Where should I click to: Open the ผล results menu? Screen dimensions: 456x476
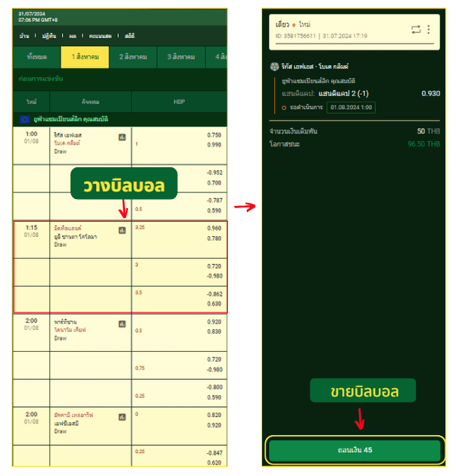point(72,36)
